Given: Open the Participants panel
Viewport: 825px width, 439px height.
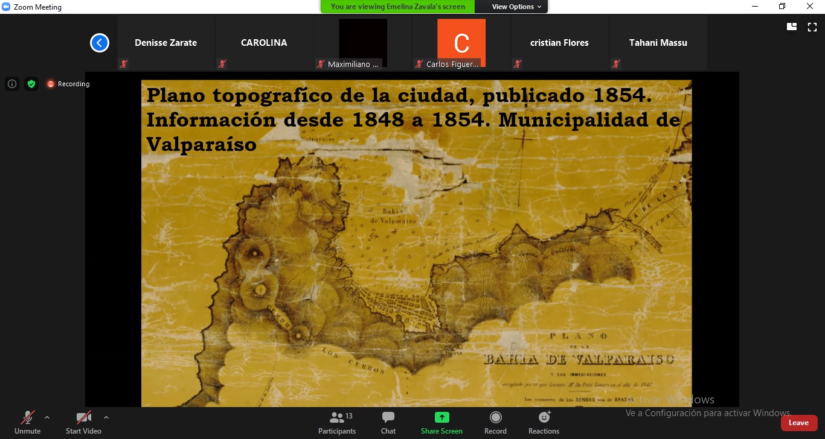Looking at the screenshot, I should click(x=337, y=422).
